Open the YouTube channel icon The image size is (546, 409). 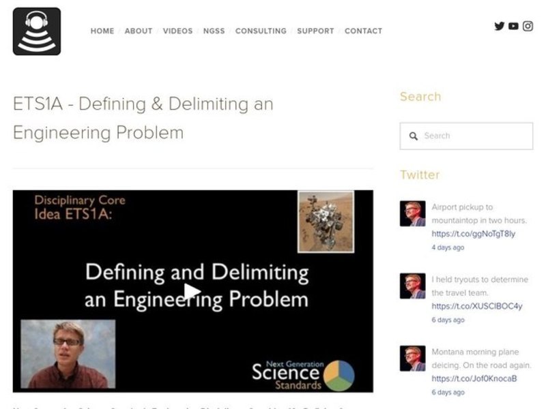coord(513,26)
